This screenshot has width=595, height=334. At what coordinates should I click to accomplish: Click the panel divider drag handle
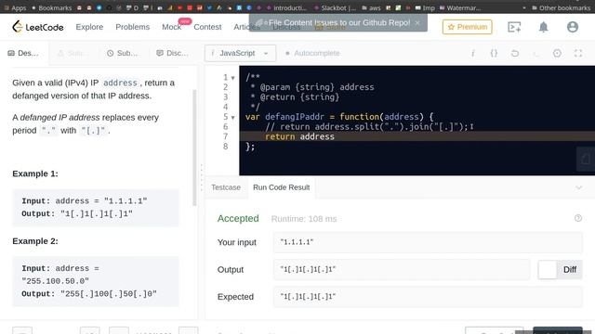tap(201, 178)
